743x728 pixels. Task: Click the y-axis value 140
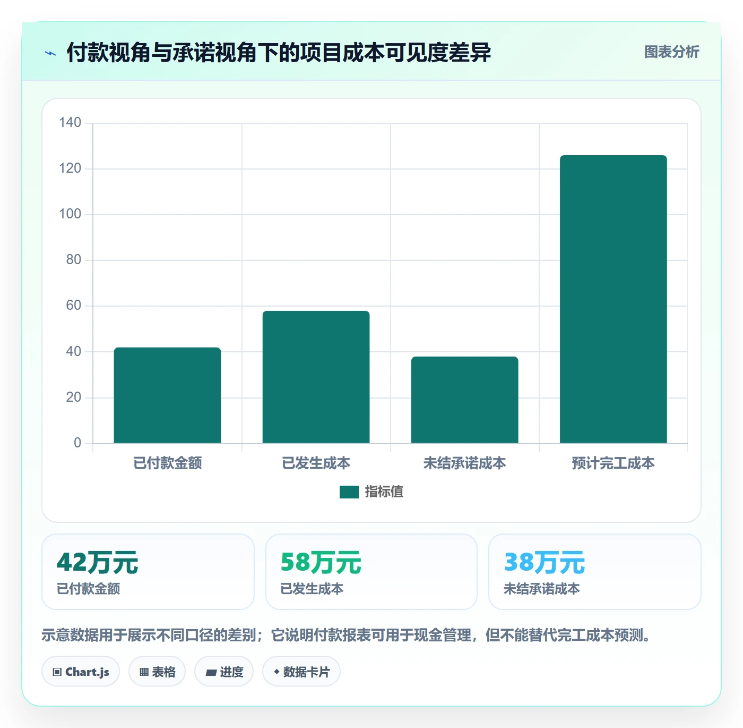70,123
